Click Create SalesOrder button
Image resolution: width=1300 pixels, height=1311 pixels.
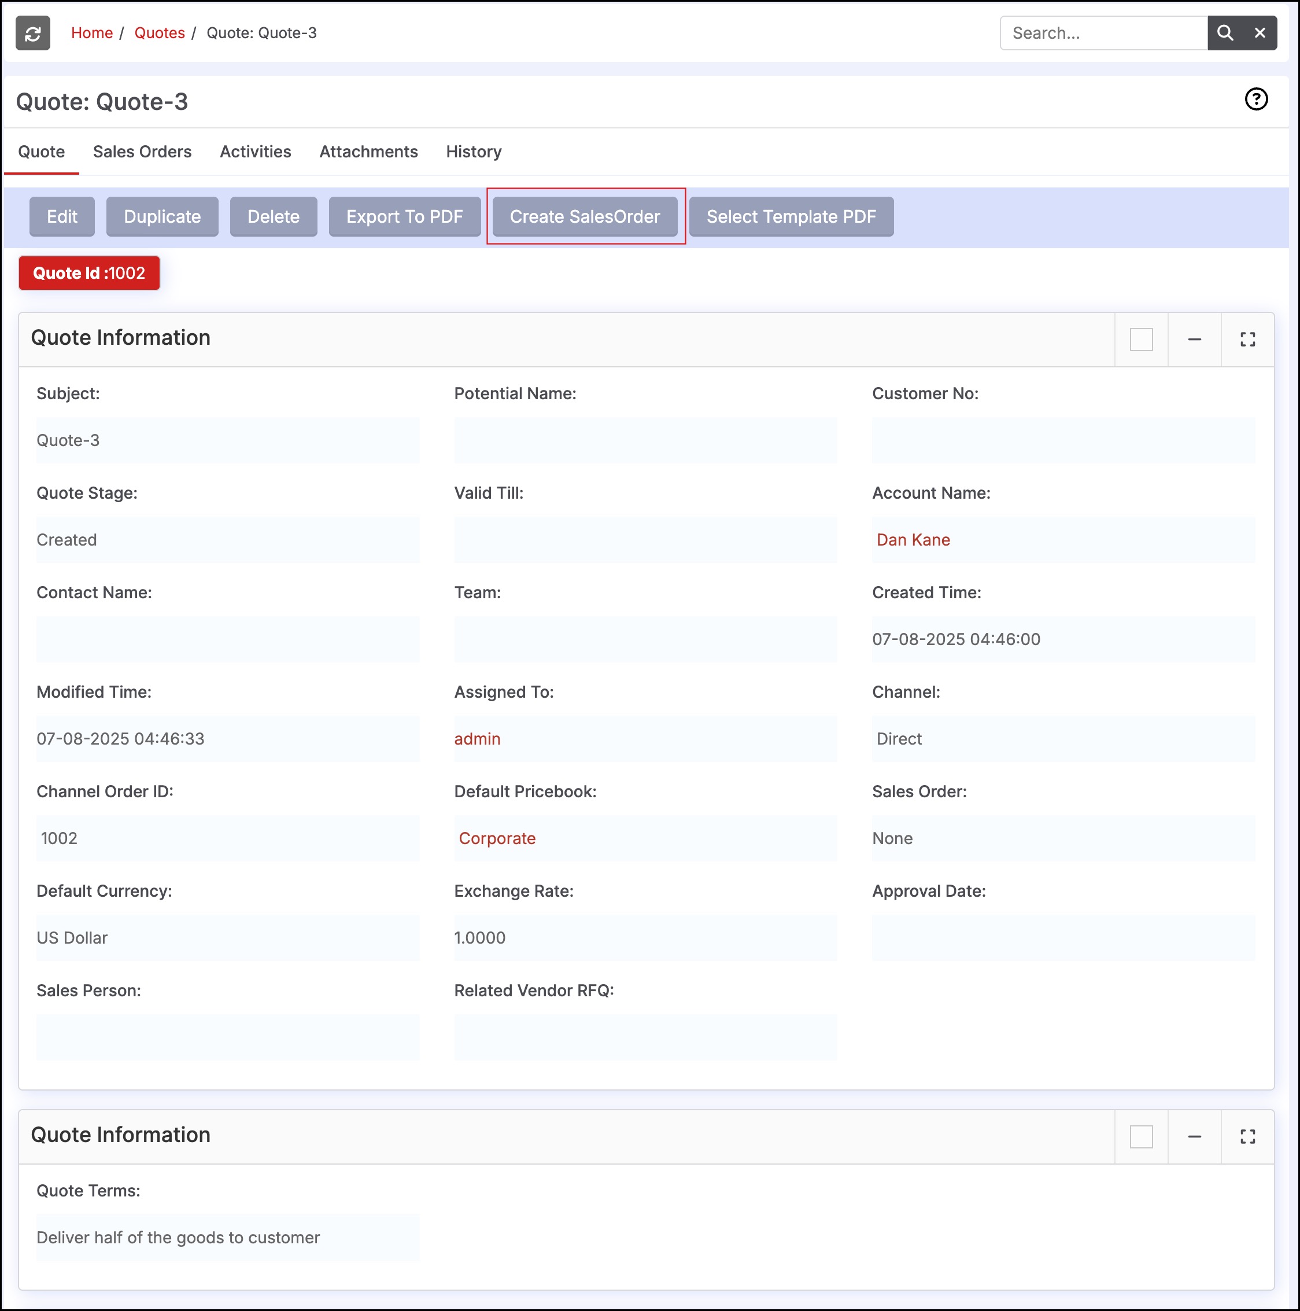(585, 216)
